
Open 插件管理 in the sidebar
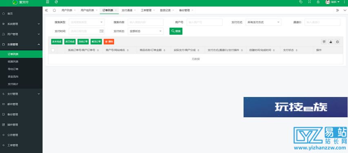point(21,125)
